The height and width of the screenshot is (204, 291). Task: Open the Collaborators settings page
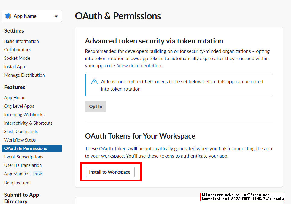click(17, 49)
